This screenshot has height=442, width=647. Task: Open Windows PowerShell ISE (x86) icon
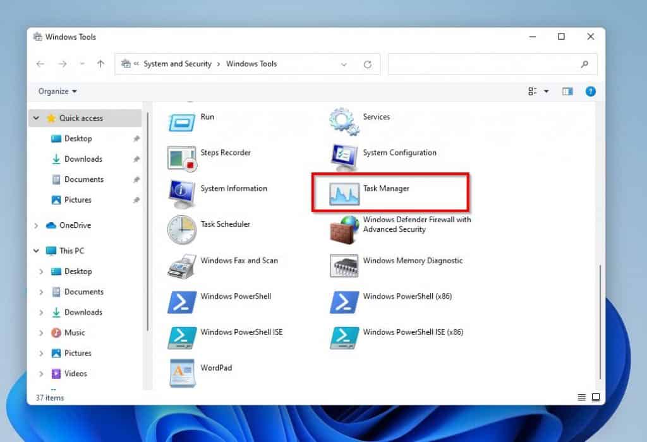[x=344, y=338]
